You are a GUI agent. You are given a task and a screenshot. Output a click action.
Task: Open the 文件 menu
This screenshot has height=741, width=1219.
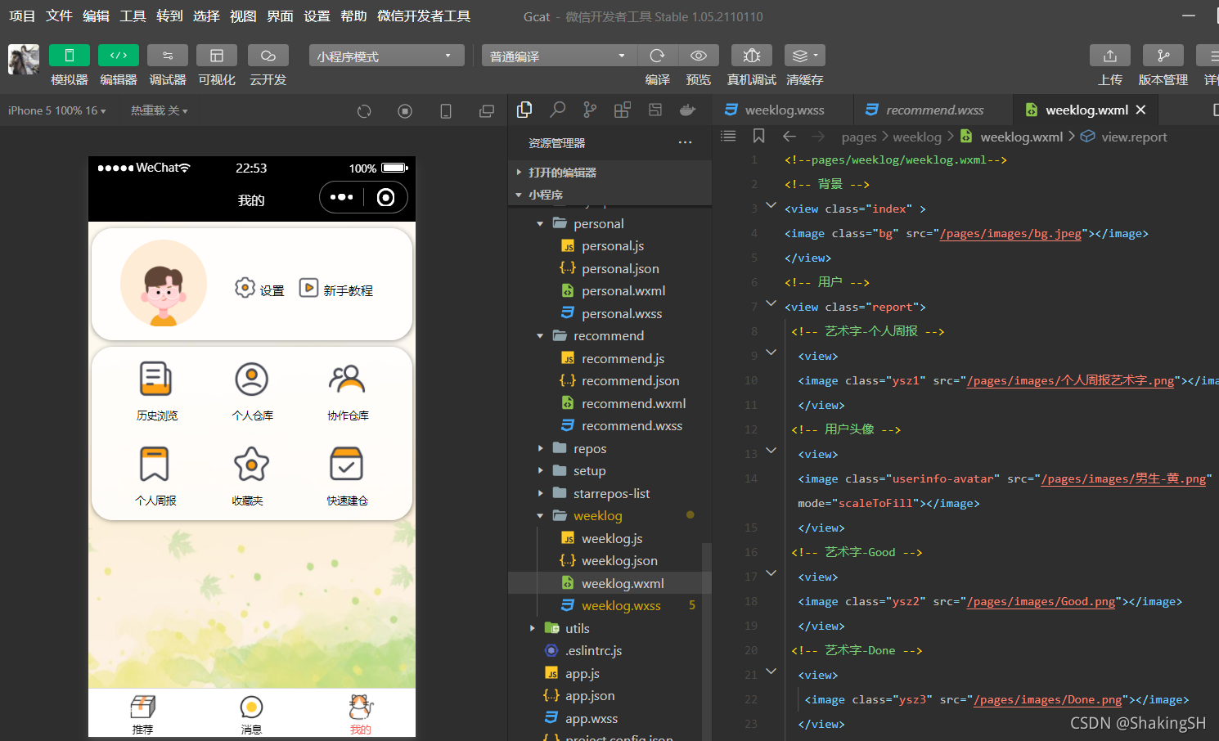pyautogui.click(x=59, y=16)
